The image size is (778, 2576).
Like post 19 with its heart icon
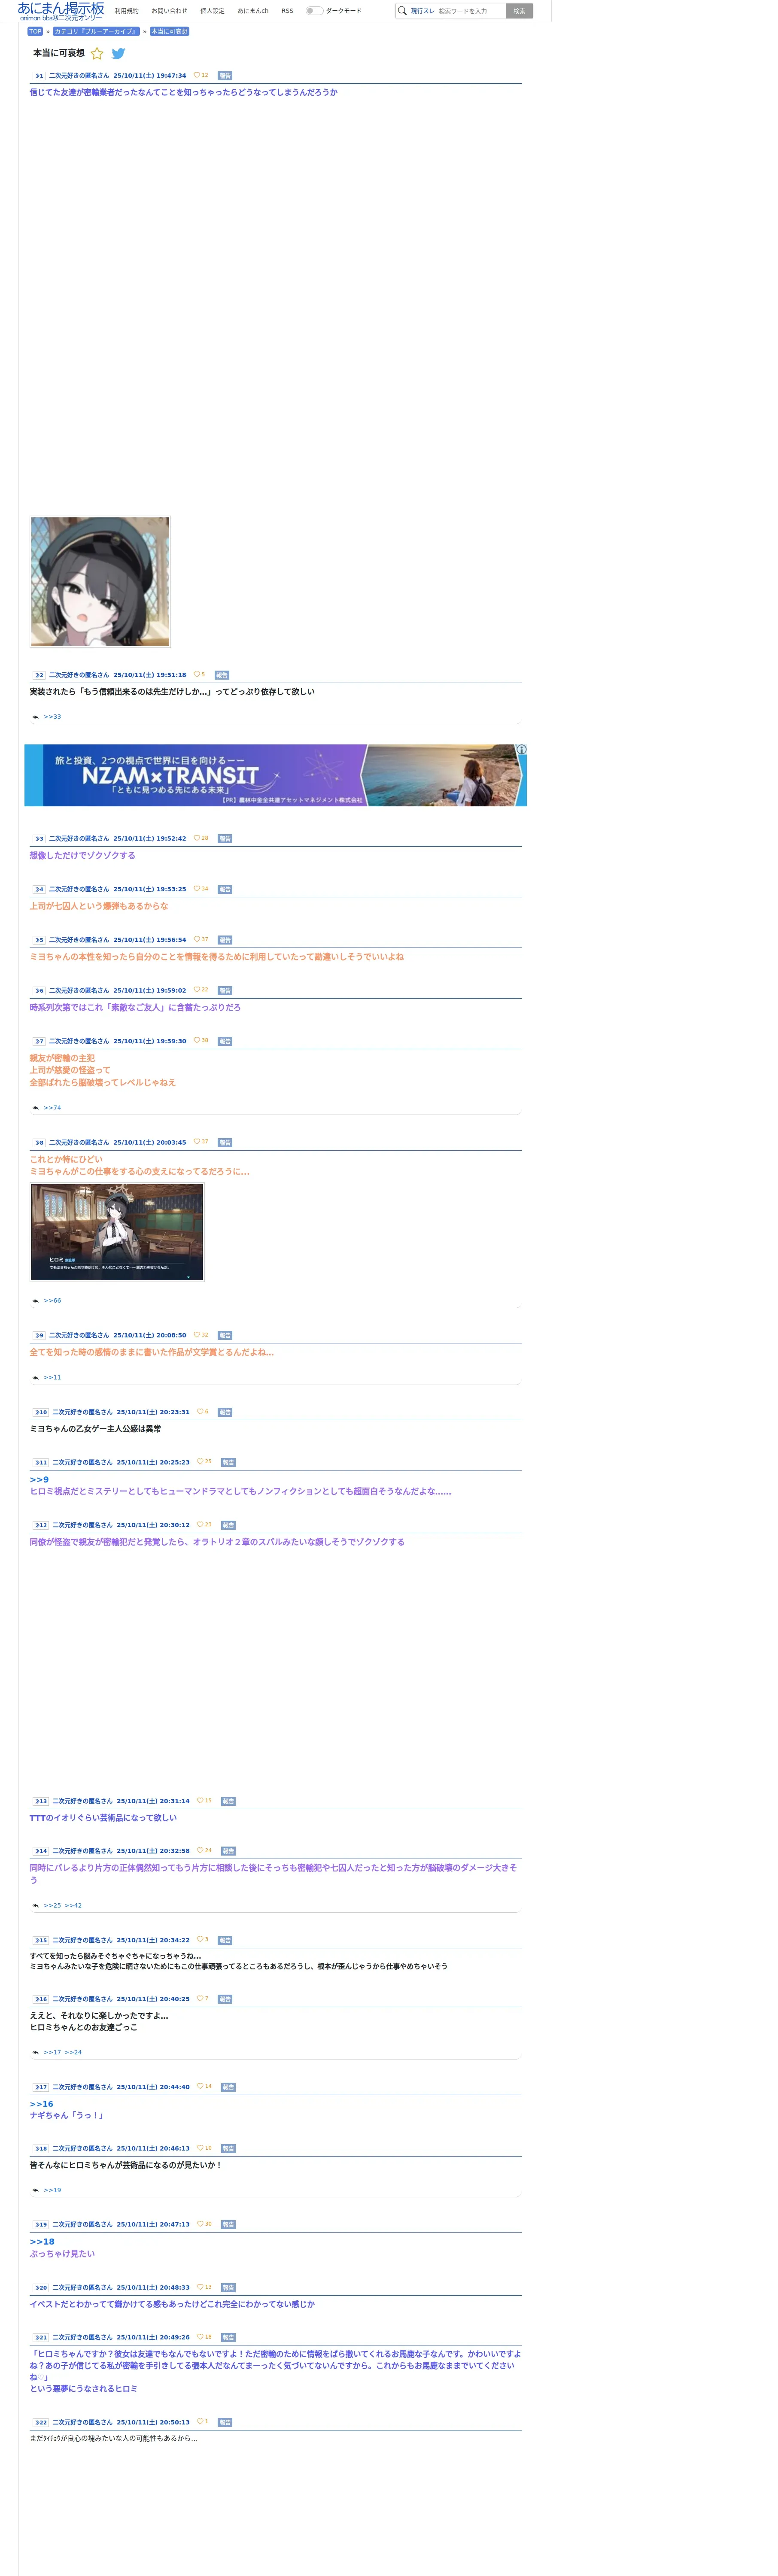pos(200,2224)
